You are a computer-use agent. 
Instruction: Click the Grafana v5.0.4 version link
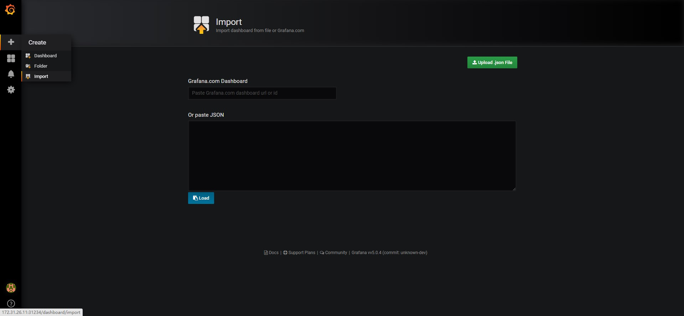pos(389,253)
